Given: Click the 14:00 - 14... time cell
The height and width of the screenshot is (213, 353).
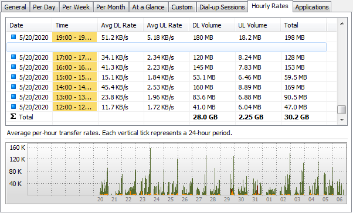Looking at the screenshot, I should (74, 87).
